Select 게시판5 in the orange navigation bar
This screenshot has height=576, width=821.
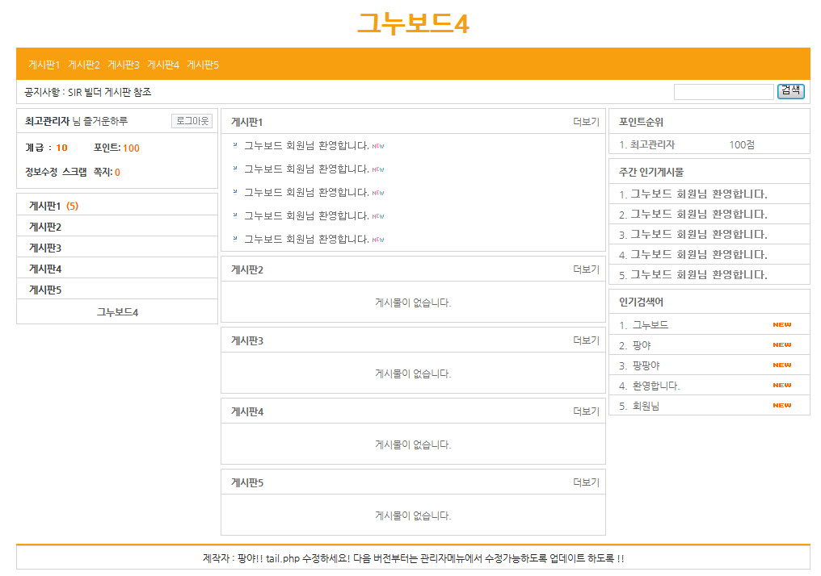[203, 65]
